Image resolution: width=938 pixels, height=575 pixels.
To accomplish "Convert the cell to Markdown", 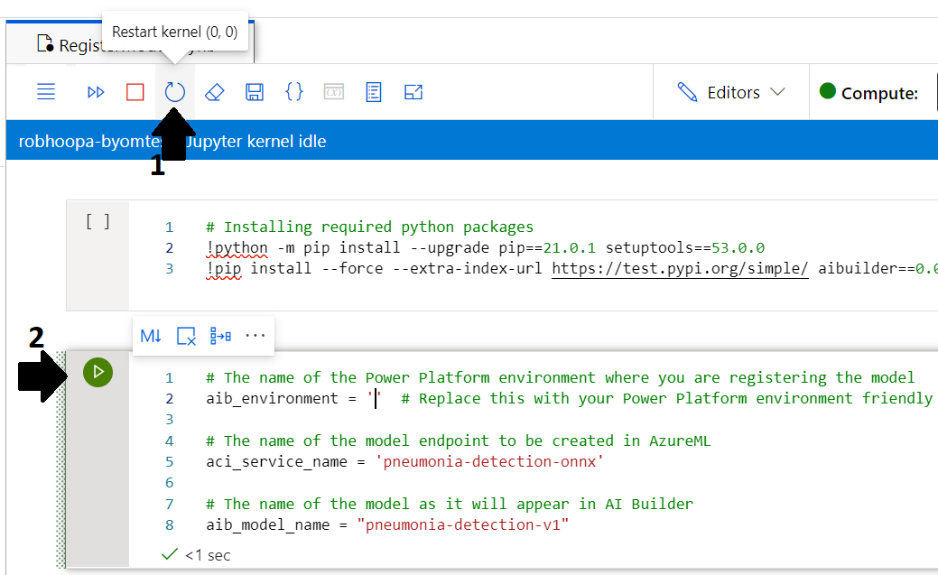I will [x=151, y=335].
